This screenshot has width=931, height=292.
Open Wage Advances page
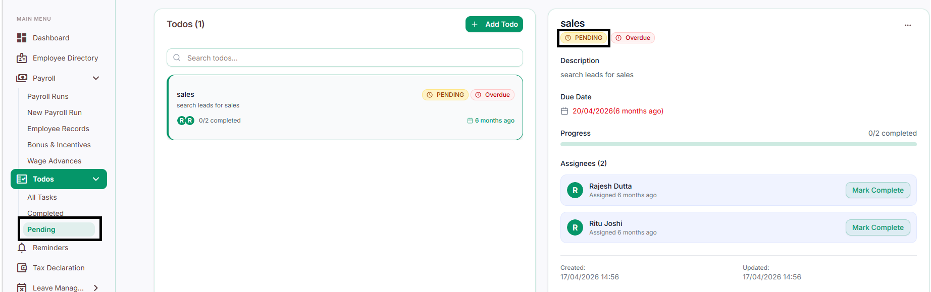(54, 161)
